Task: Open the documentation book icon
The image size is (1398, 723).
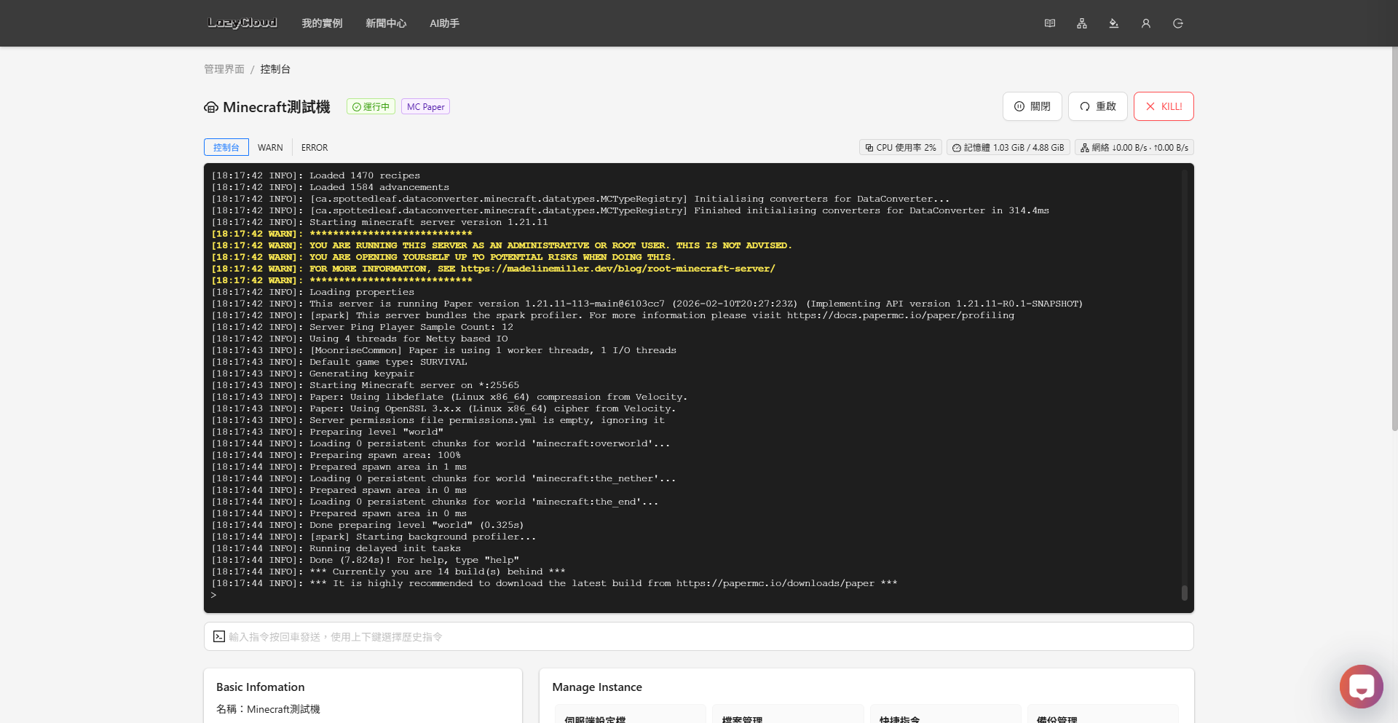Action: click(1049, 23)
